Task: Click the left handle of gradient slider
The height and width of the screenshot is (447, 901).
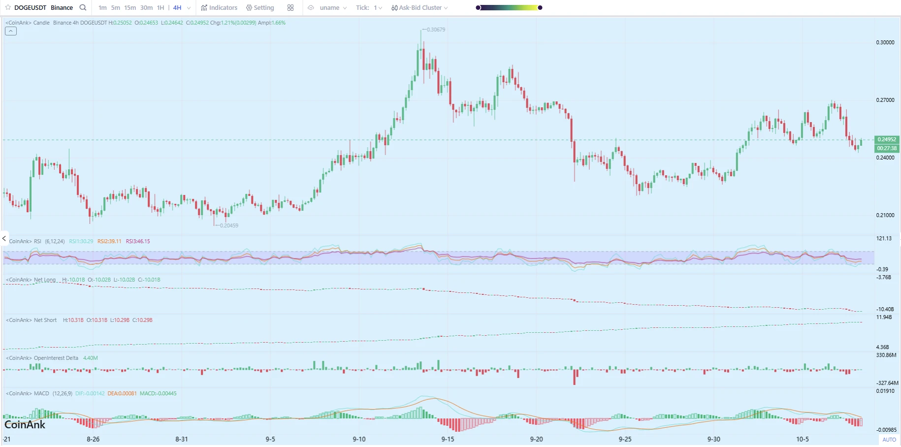Action: point(478,8)
